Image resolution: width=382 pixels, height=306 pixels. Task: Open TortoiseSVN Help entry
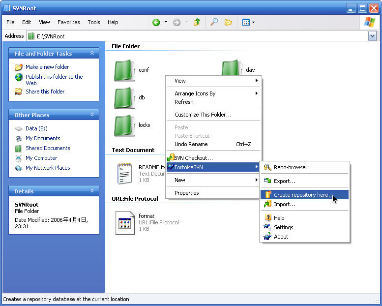pos(279,218)
